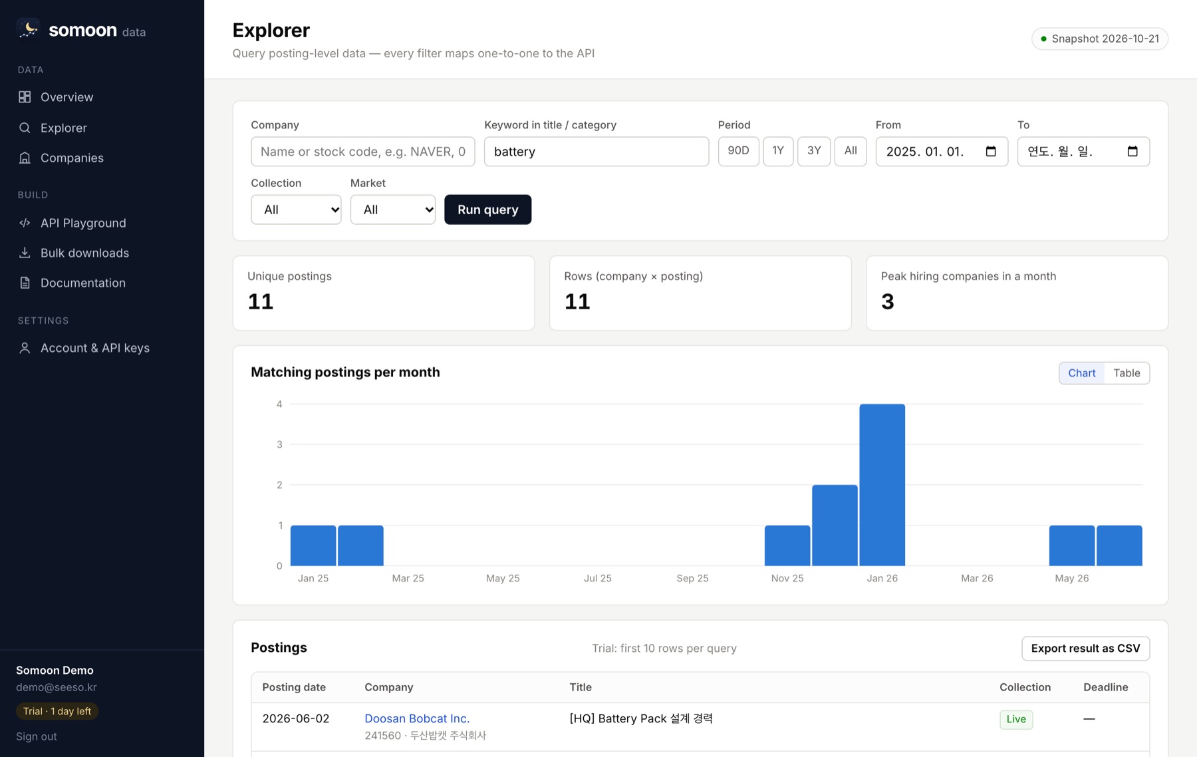Select the 1Y period option

pyautogui.click(x=778, y=151)
